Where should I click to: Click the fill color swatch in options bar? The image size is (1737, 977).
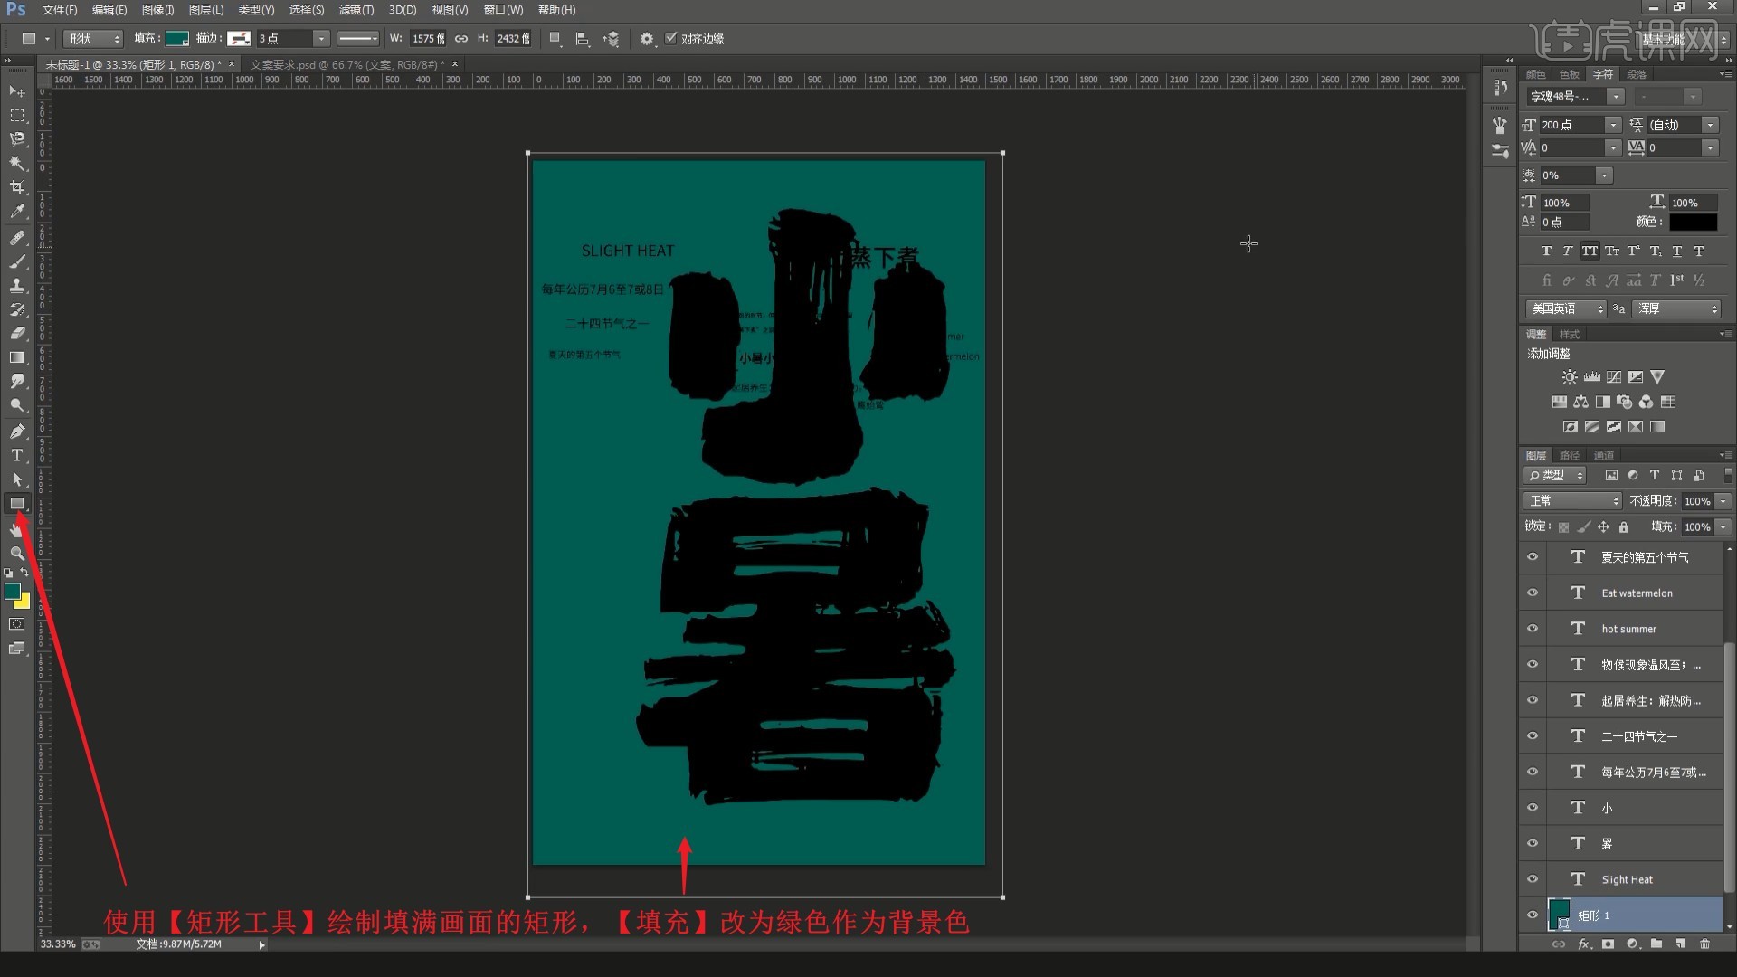pyautogui.click(x=177, y=38)
